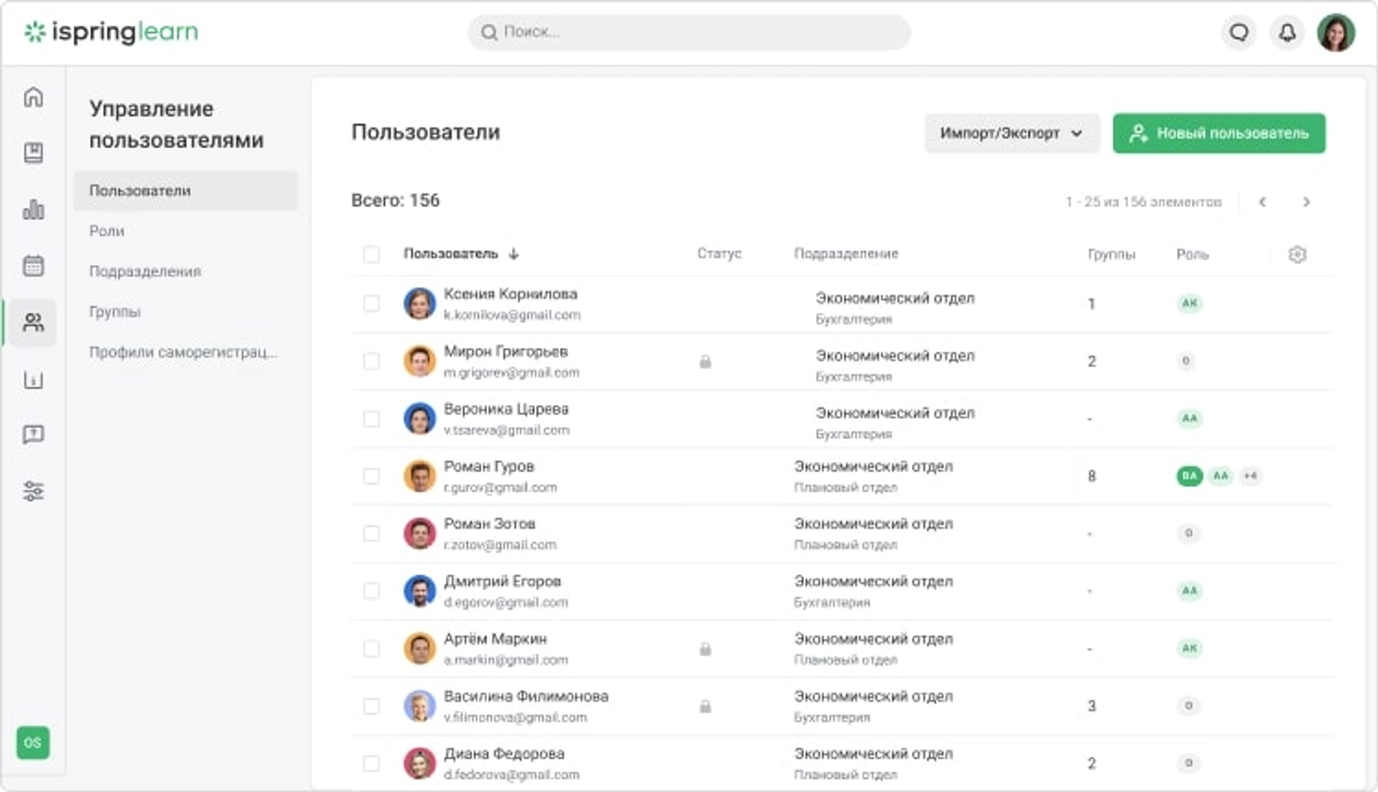Click inside the Поиск search field
1378x792 pixels.
[689, 32]
